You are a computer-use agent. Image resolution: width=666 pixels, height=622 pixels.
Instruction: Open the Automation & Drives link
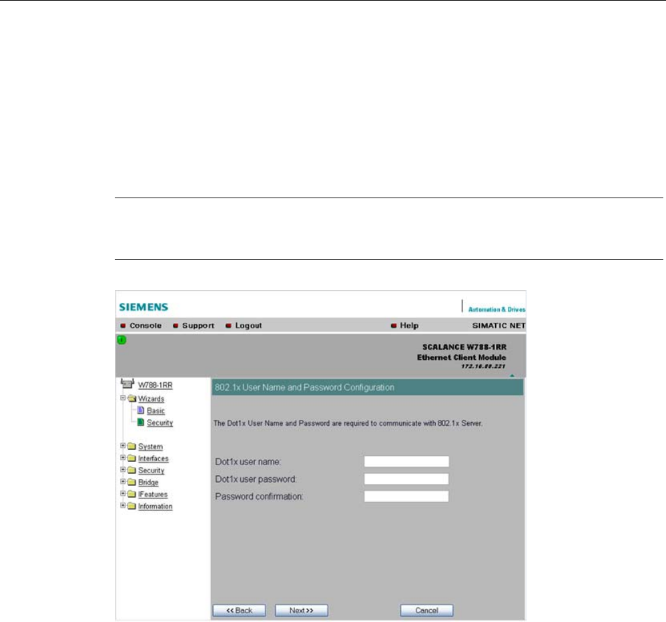coord(496,309)
